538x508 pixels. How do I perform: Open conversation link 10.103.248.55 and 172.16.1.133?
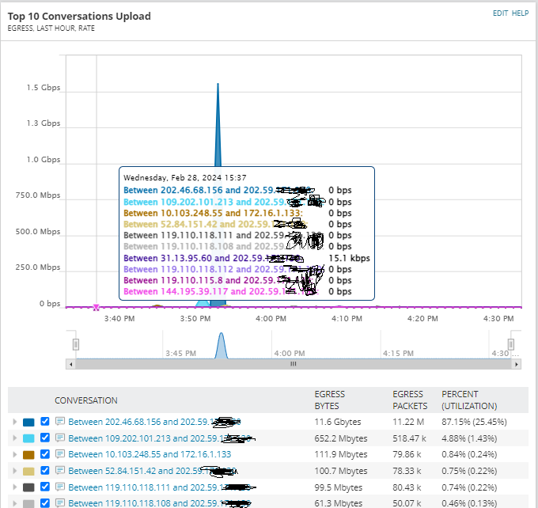[x=150, y=454]
